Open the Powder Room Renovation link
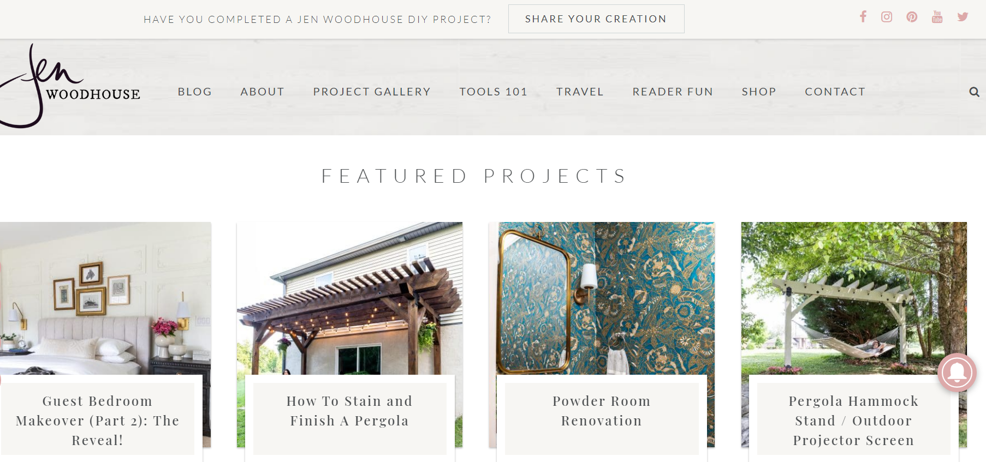 [x=602, y=411]
